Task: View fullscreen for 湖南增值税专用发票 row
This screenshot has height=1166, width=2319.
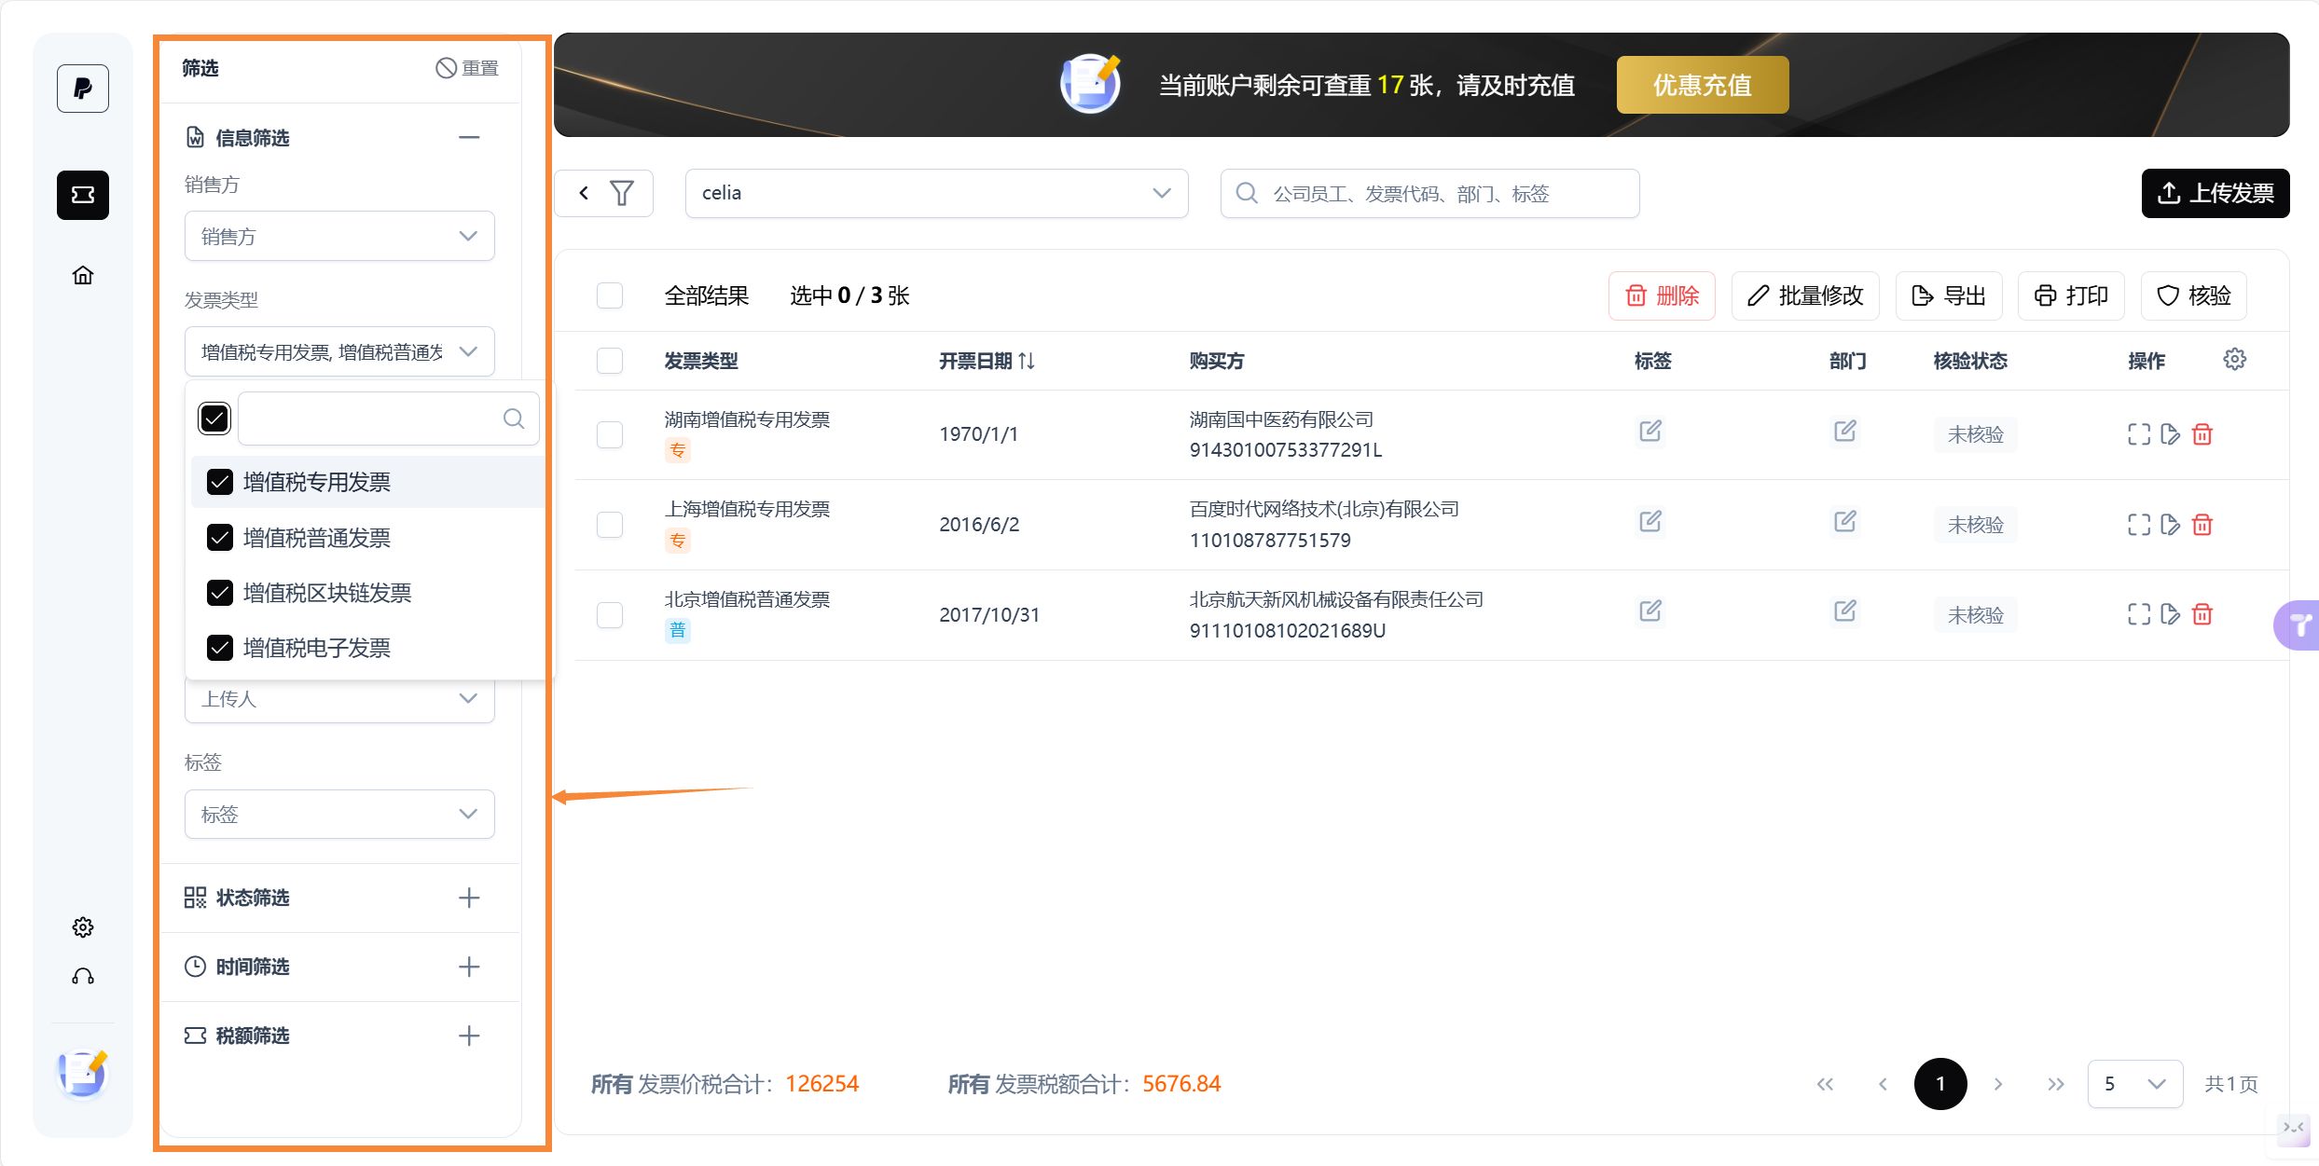Action: coord(2139,433)
